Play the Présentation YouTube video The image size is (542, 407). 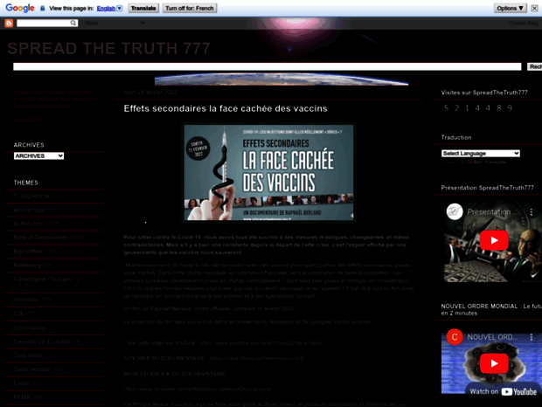pos(494,240)
